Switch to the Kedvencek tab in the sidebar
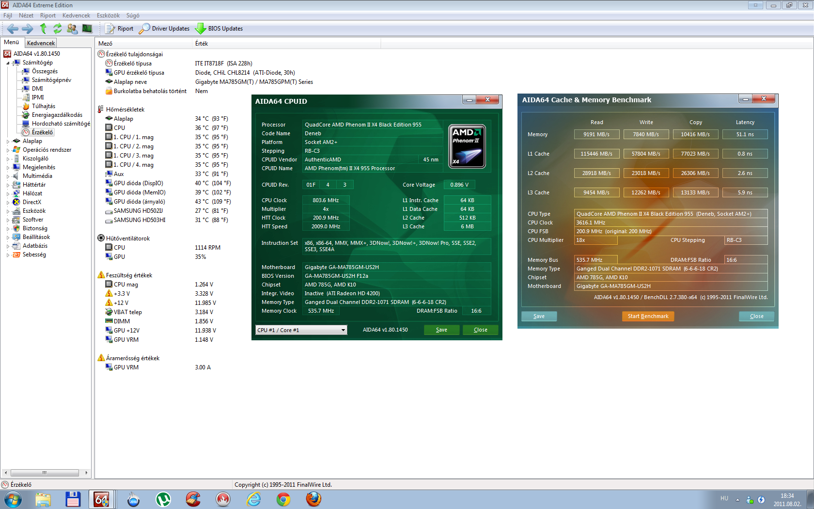 pos(41,43)
